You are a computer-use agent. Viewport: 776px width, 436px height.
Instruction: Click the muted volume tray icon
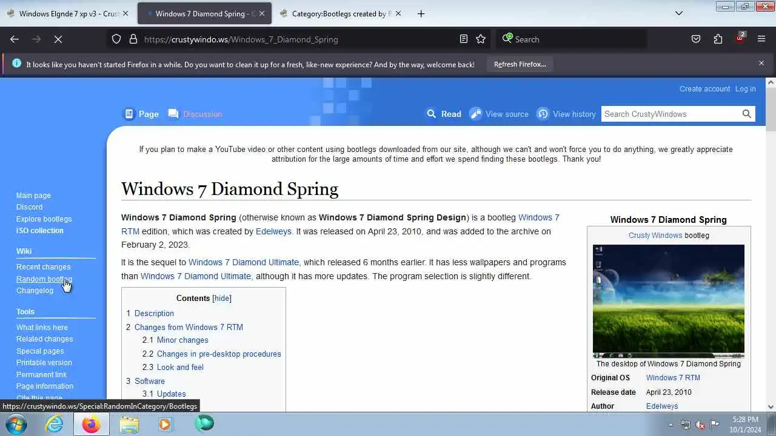pyautogui.click(x=700, y=424)
